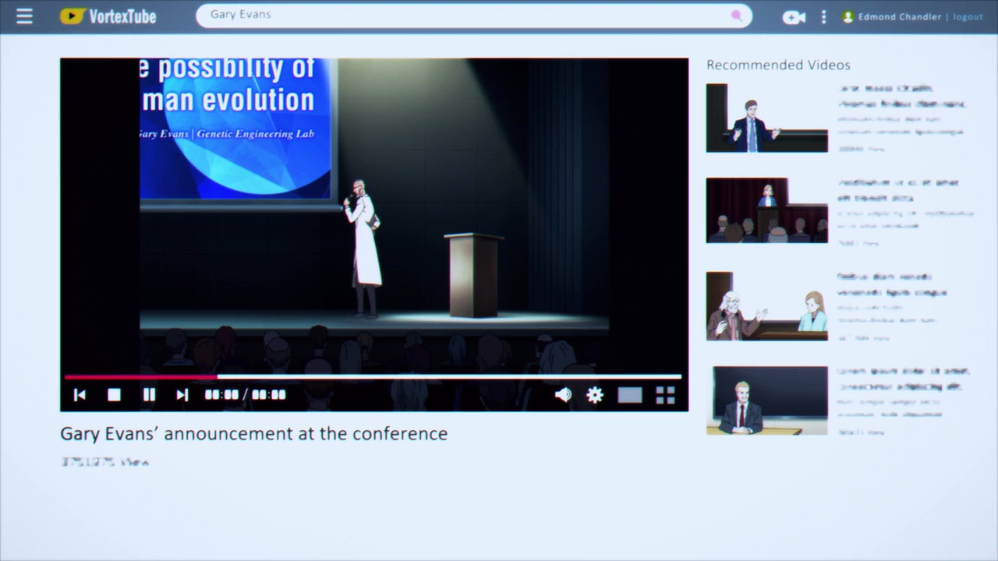Open the Edmond Chandler profile name
This screenshot has width=998, height=561.
click(899, 17)
